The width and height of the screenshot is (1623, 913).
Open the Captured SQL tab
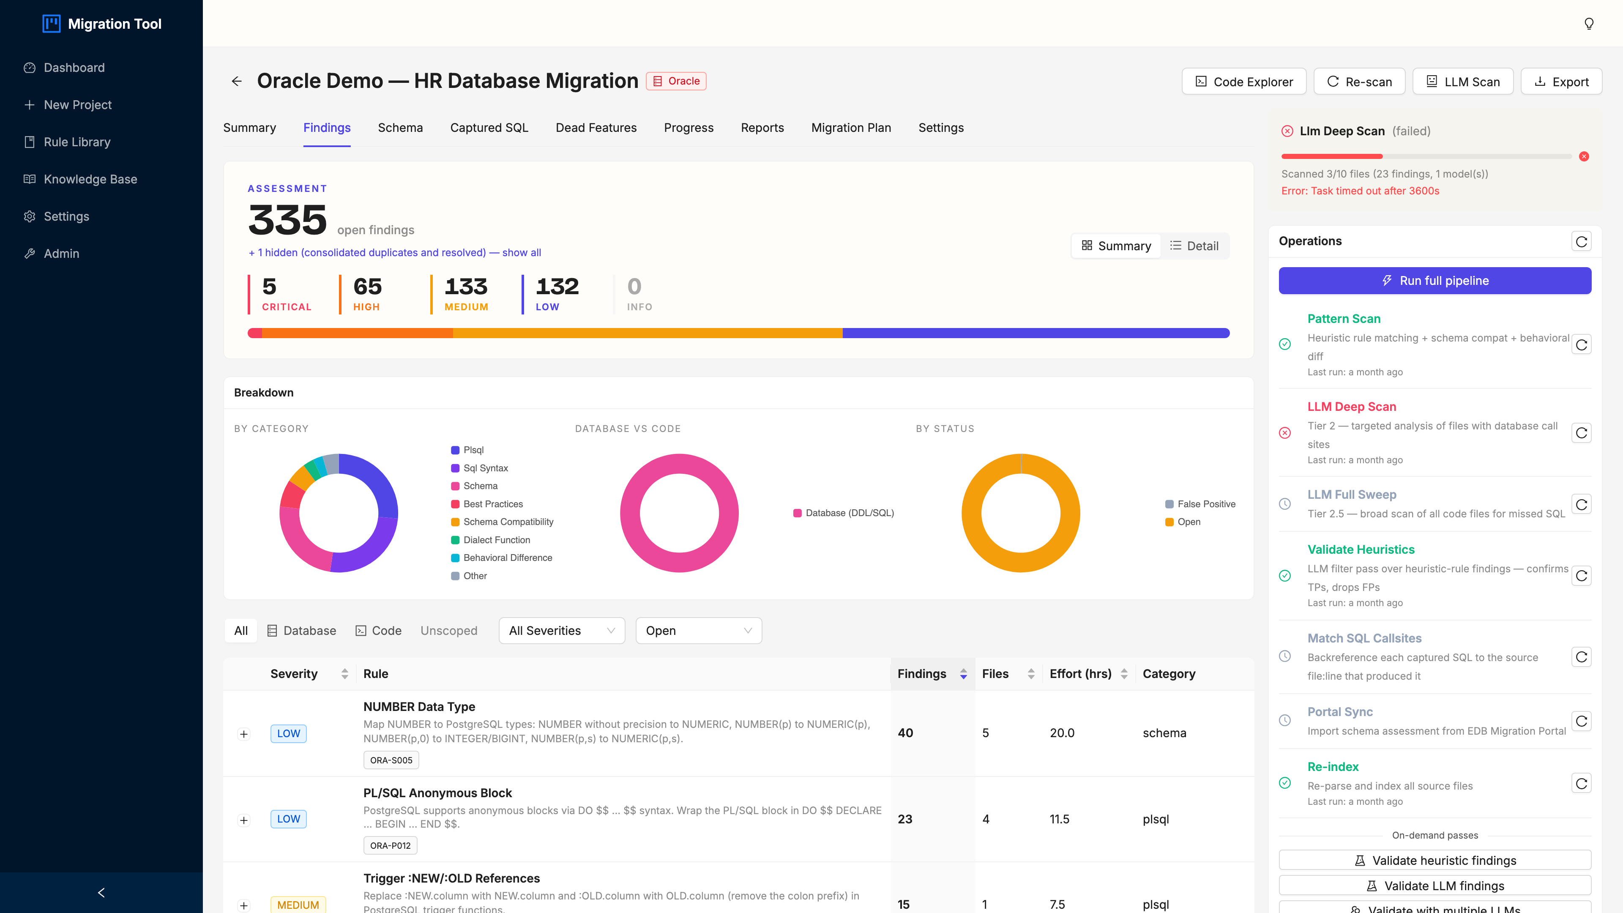click(x=489, y=128)
